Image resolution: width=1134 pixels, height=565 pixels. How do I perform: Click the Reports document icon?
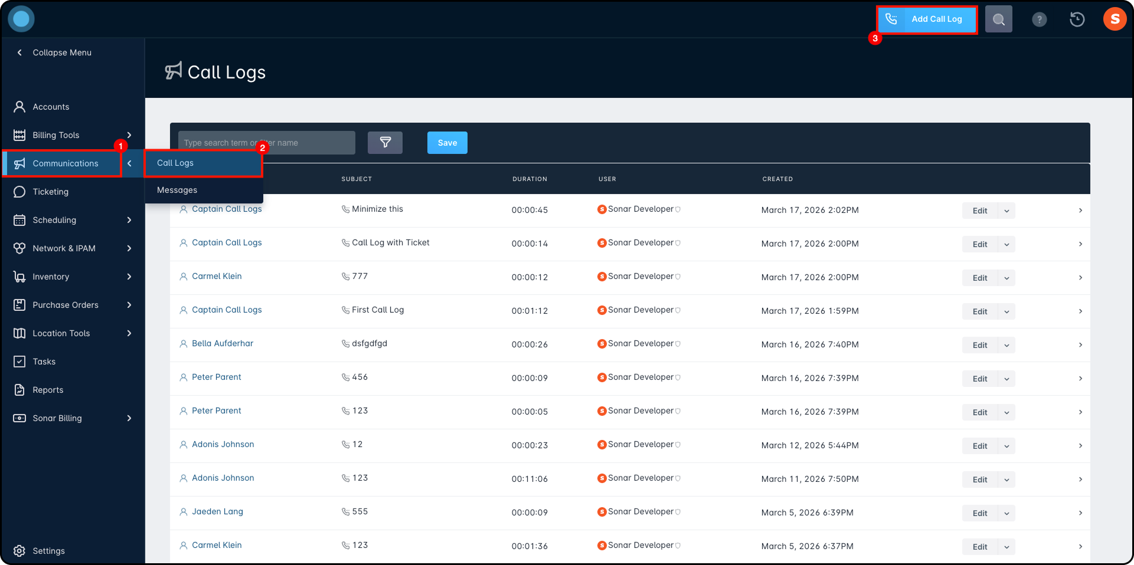pos(19,390)
